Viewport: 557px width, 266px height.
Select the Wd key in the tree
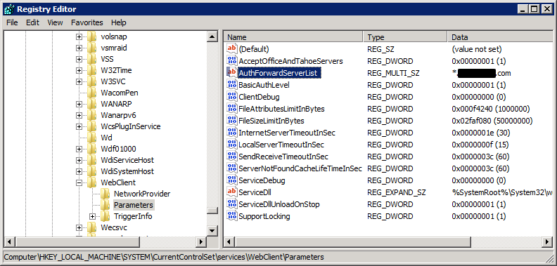pyautogui.click(x=106, y=138)
